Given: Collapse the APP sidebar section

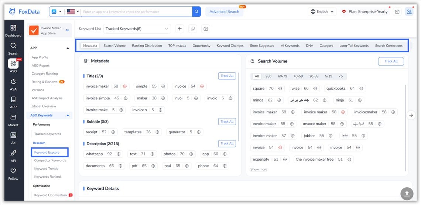Looking at the screenshot, I should point(68,48).
